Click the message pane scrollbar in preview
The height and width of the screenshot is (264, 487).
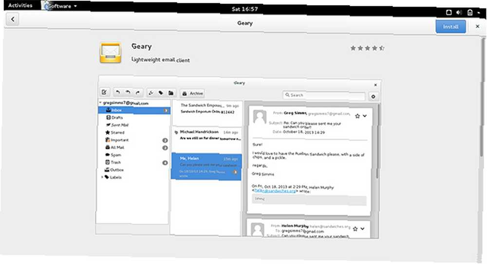[377, 141]
